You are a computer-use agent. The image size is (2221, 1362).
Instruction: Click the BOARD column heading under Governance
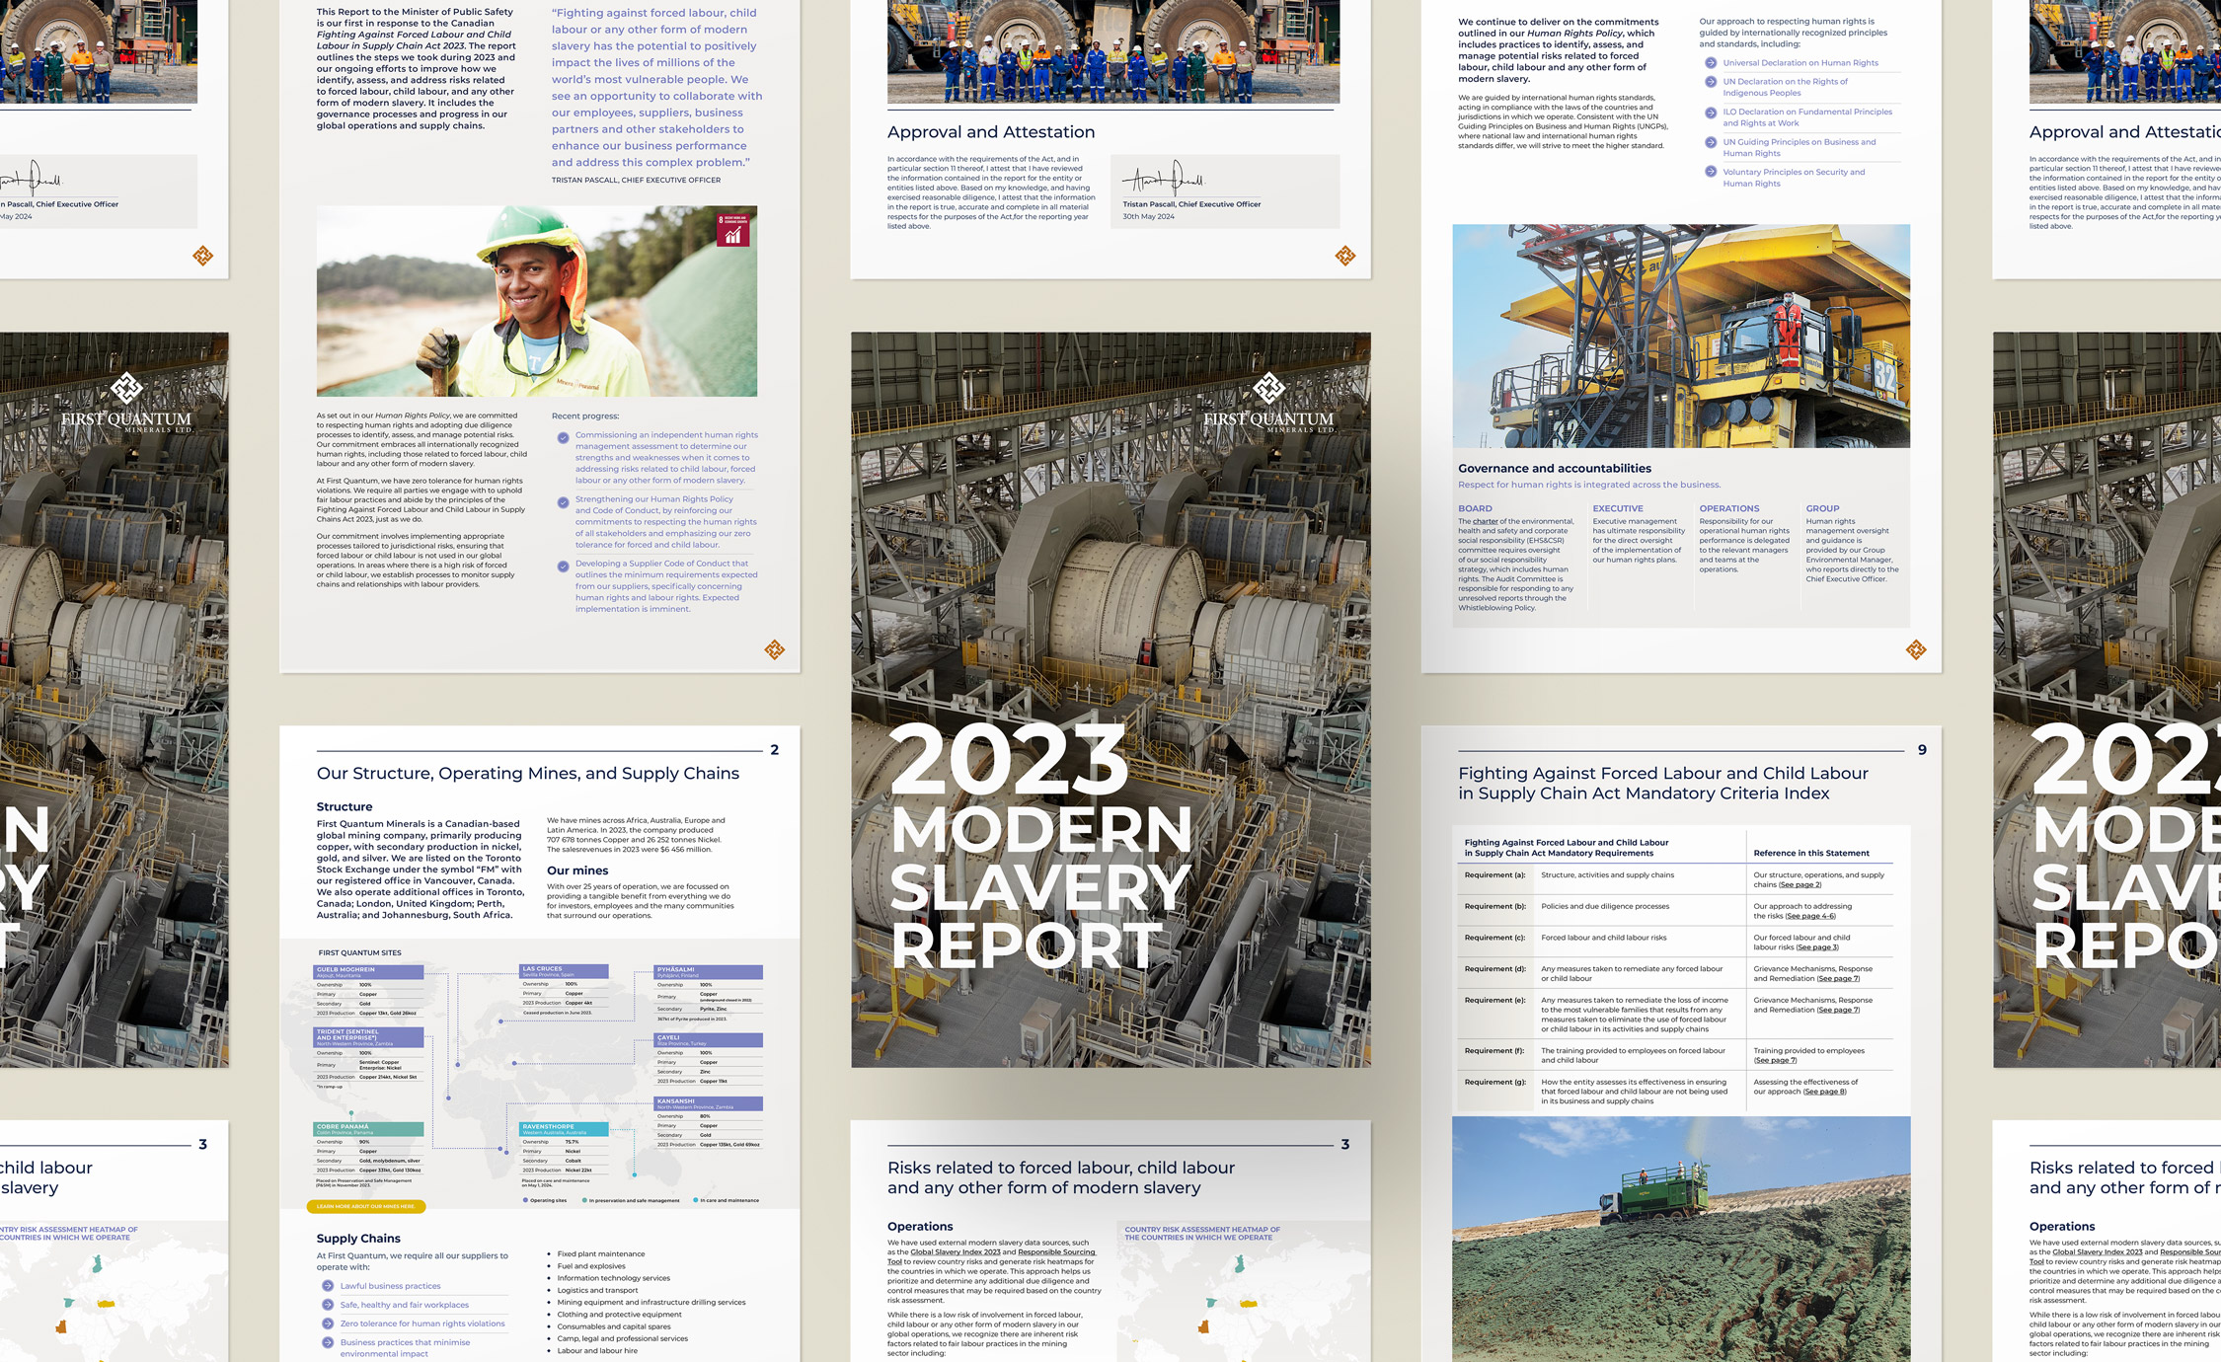pyautogui.click(x=1475, y=508)
